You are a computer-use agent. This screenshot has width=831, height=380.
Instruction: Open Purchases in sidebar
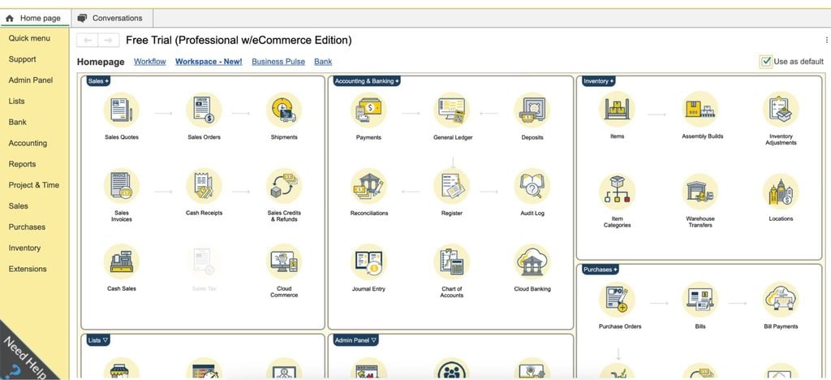coord(27,227)
